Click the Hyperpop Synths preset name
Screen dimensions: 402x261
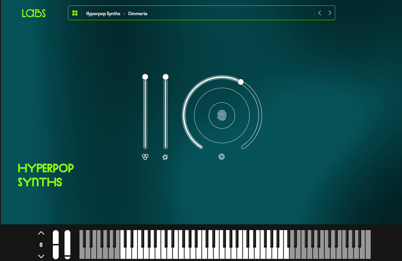click(x=103, y=14)
